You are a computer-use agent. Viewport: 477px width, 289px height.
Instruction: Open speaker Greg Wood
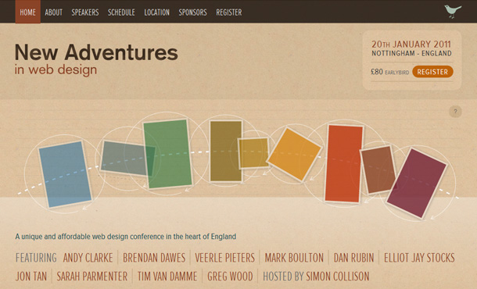[x=230, y=277]
